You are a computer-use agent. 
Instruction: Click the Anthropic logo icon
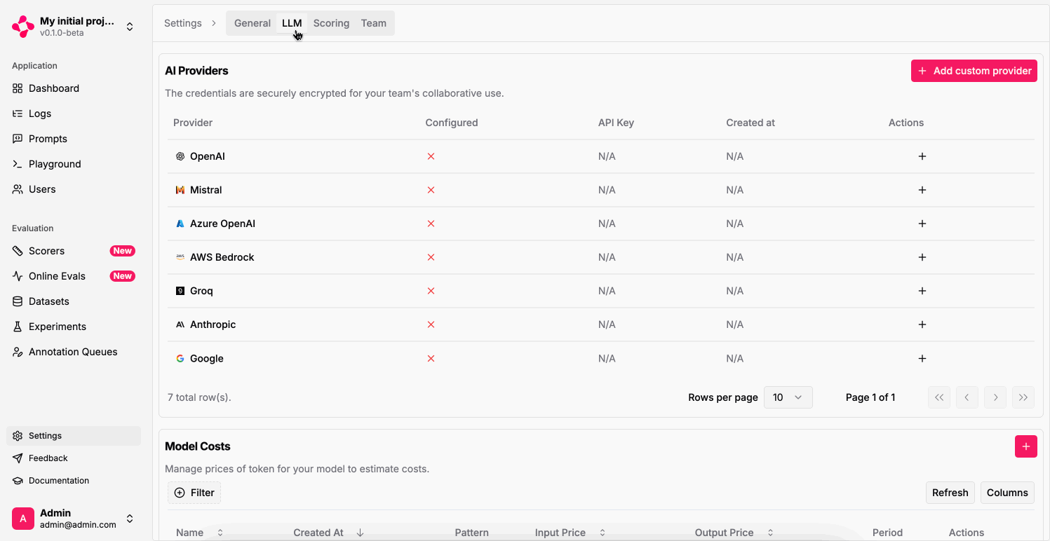[180, 324]
